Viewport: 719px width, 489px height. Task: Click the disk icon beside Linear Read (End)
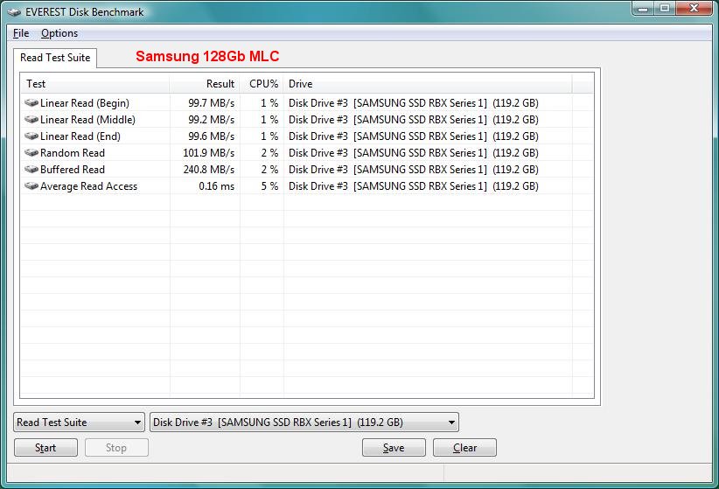pyautogui.click(x=31, y=136)
